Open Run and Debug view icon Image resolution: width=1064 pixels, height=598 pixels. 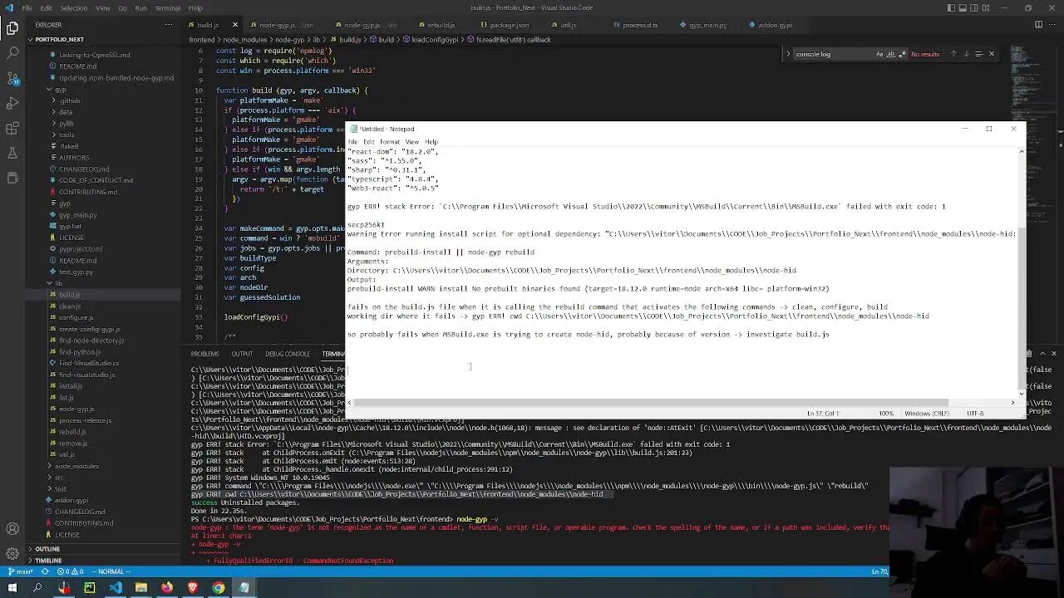pyautogui.click(x=12, y=103)
